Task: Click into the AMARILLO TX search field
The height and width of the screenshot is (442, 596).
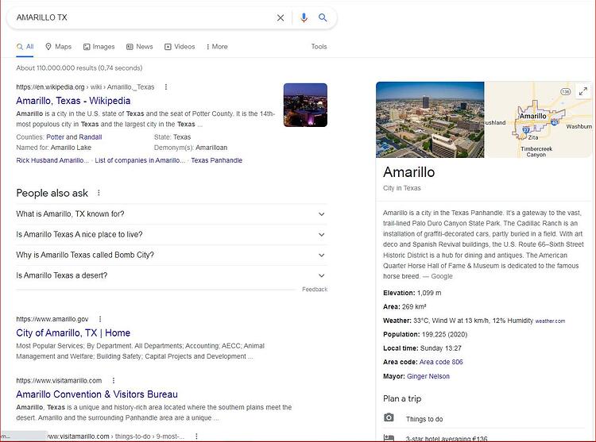Action: click(141, 17)
